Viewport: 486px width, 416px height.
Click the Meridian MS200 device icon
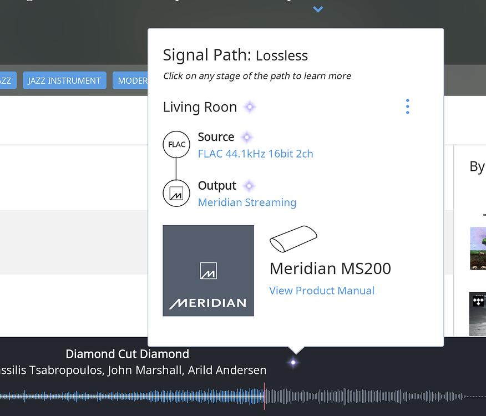[293, 240]
